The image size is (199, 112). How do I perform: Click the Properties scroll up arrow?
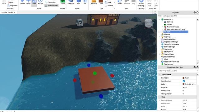198,74
